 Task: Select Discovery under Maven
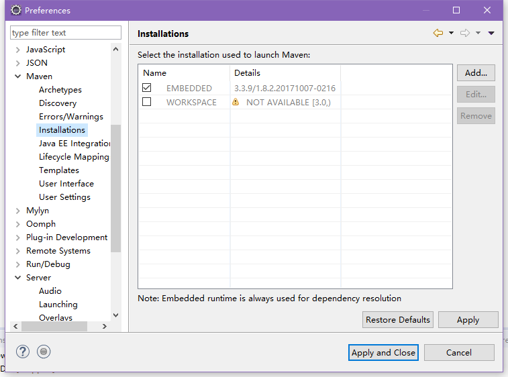click(x=58, y=103)
